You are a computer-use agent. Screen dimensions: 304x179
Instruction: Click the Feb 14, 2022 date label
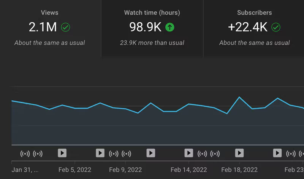(188, 170)
